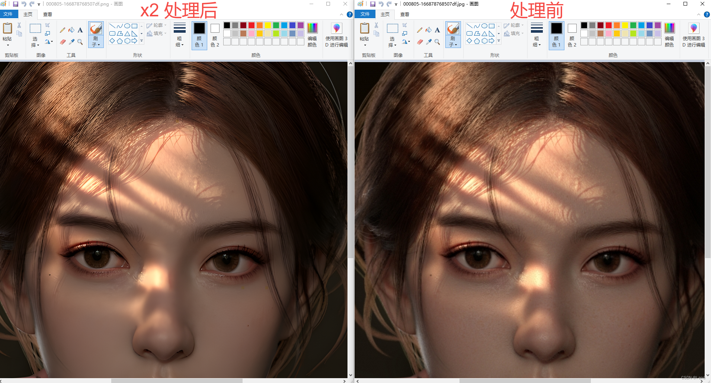Open Paint help in right window
Image resolution: width=711 pixels, height=383 pixels.
(707, 15)
